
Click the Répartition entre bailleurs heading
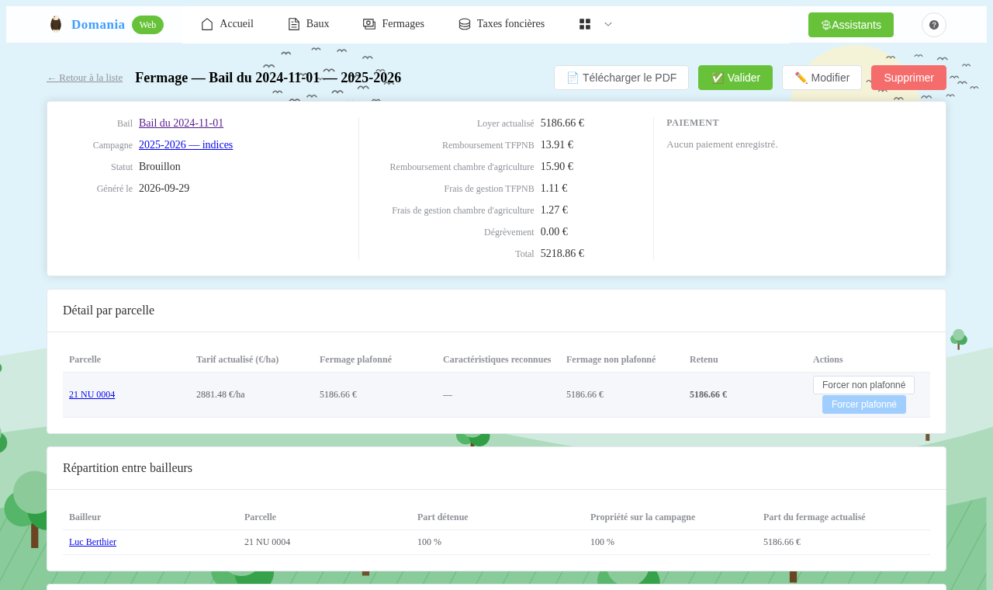[127, 468]
